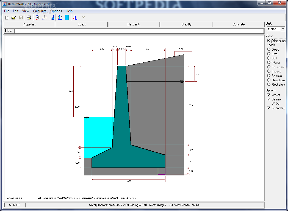The image size is (288, 211).
Task: Uncheck the Water option checkbox
Action: click(x=268, y=95)
